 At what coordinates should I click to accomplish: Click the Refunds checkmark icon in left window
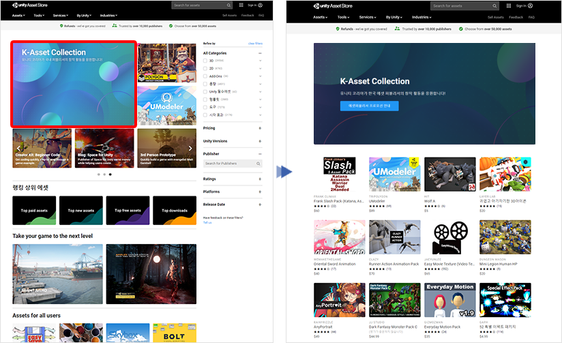pos(61,26)
